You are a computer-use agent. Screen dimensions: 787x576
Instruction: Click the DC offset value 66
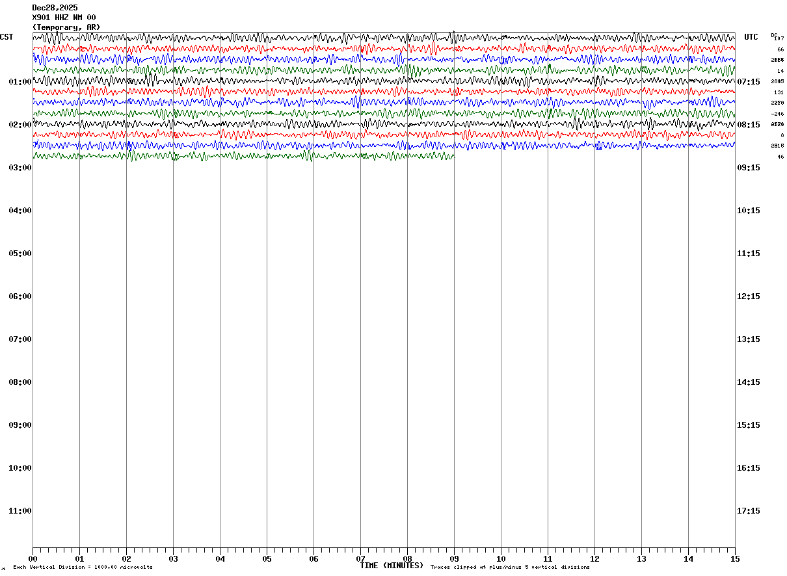780,49
